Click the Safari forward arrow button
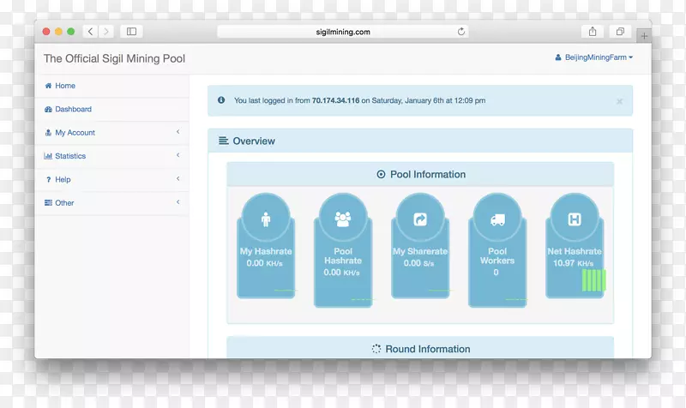 (x=105, y=32)
